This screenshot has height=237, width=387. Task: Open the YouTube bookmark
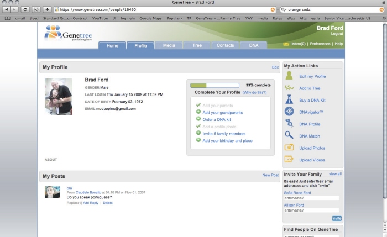coord(100,18)
